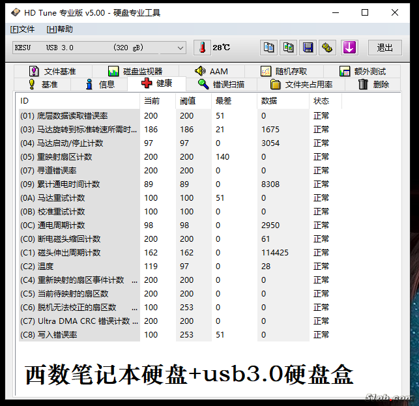Image resolution: width=419 pixels, height=406 pixels.
Task: Open the [F]文件 menu
Action: pos(22,29)
